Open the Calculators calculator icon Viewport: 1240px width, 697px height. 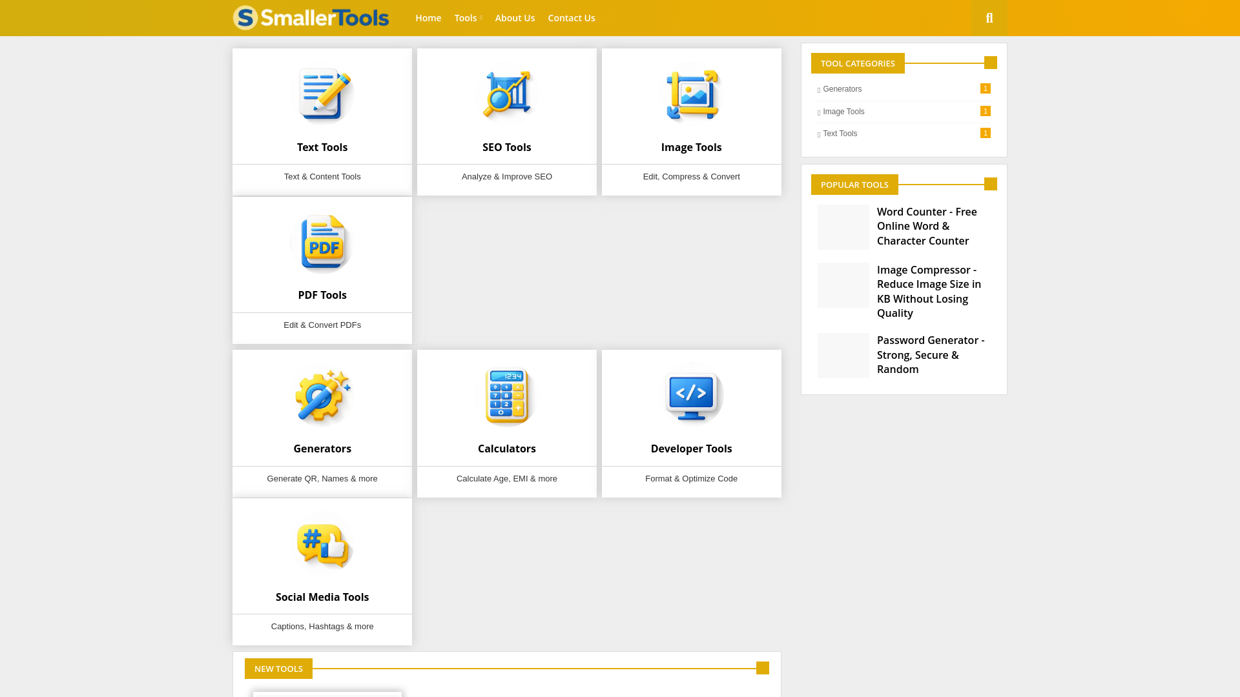point(507,396)
